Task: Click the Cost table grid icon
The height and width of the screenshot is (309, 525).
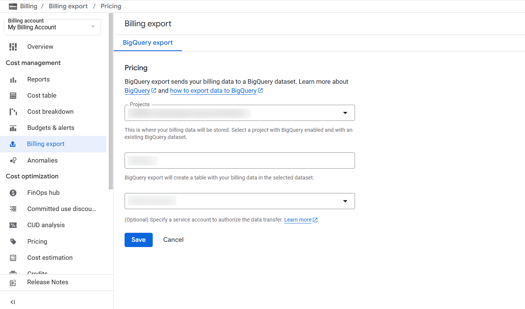Action: coord(13,96)
